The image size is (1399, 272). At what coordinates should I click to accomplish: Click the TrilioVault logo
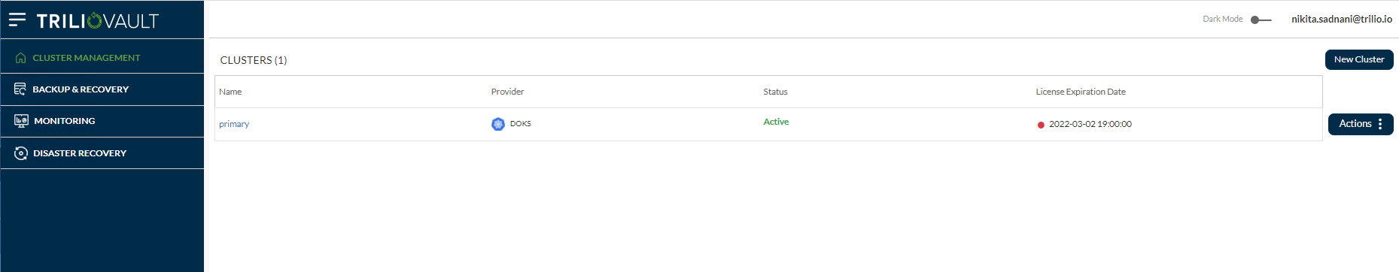click(98, 21)
